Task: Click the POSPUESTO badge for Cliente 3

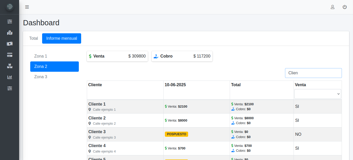Action: pyautogui.click(x=177, y=134)
